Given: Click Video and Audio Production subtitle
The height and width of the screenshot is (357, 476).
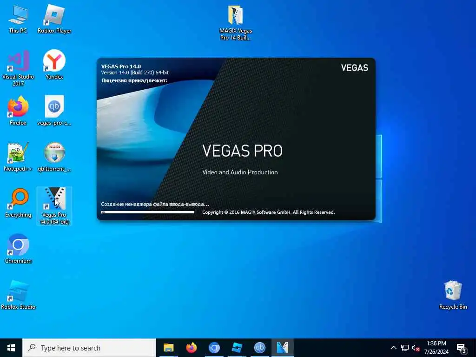Looking at the screenshot, I should click(240, 172).
